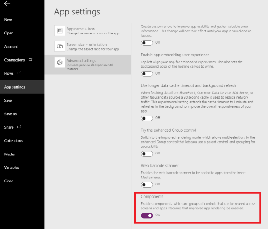Toggle longer data cache timeout setting
The height and width of the screenshot is (229, 268).
[147, 118]
